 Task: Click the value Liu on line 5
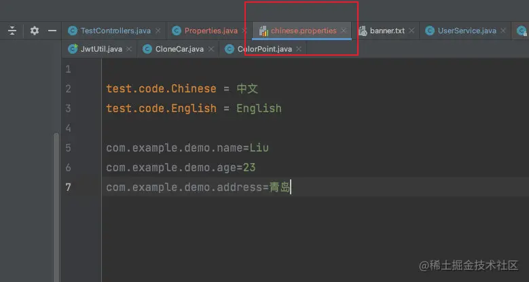[x=259, y=148]
